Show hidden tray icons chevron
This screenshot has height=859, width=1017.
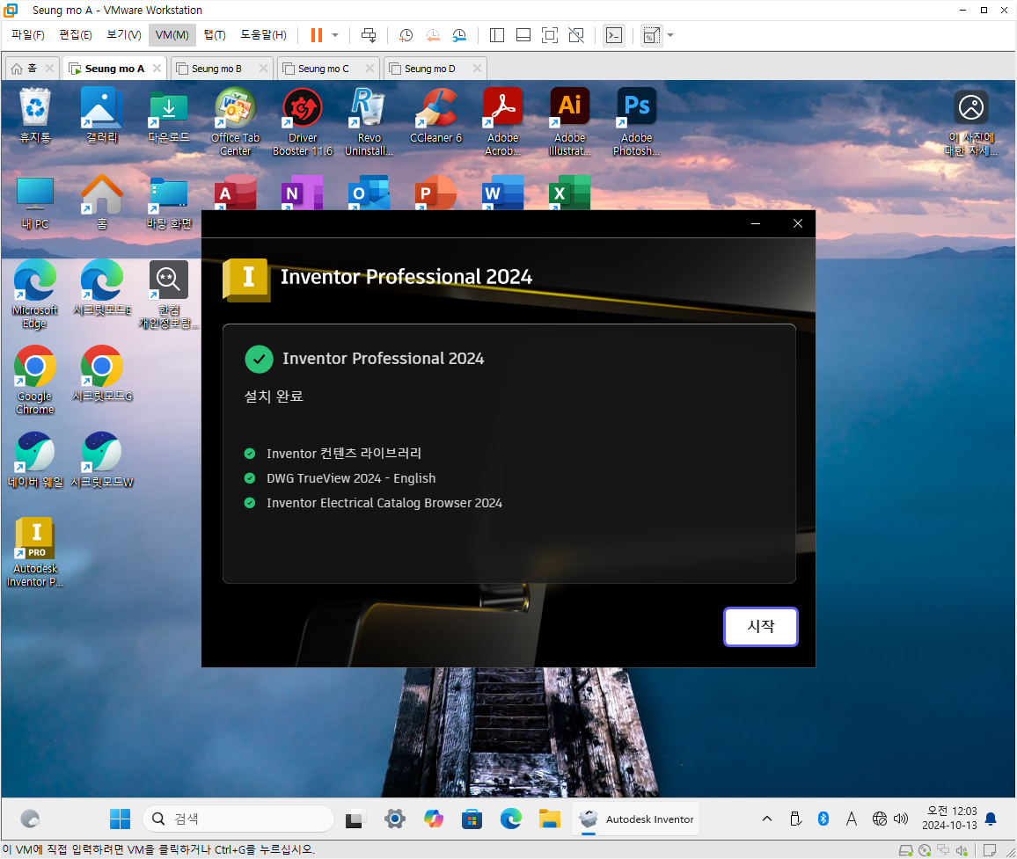[766, 819]
